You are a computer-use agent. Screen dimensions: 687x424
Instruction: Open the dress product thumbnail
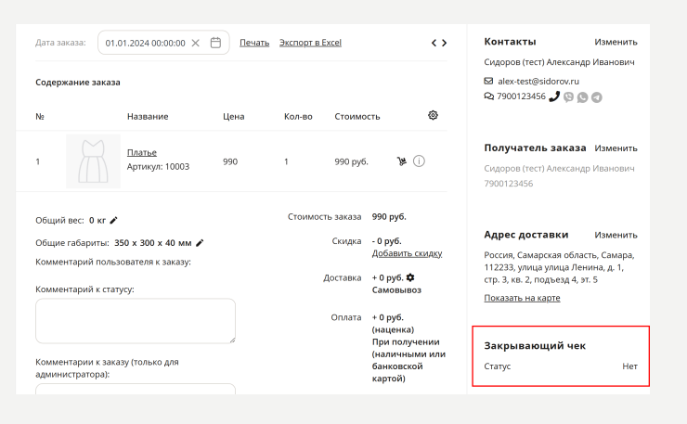[x=93, y=161]
